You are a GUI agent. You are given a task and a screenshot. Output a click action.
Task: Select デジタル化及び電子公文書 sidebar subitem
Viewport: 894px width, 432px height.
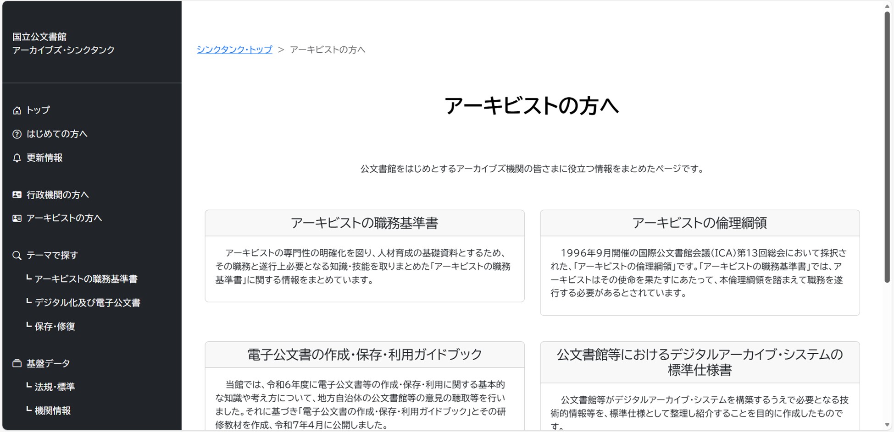87,303
